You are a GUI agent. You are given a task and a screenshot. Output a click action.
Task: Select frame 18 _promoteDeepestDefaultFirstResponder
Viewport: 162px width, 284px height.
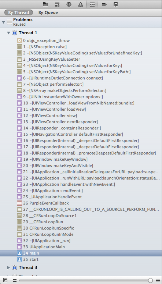[x=81, y=153]
